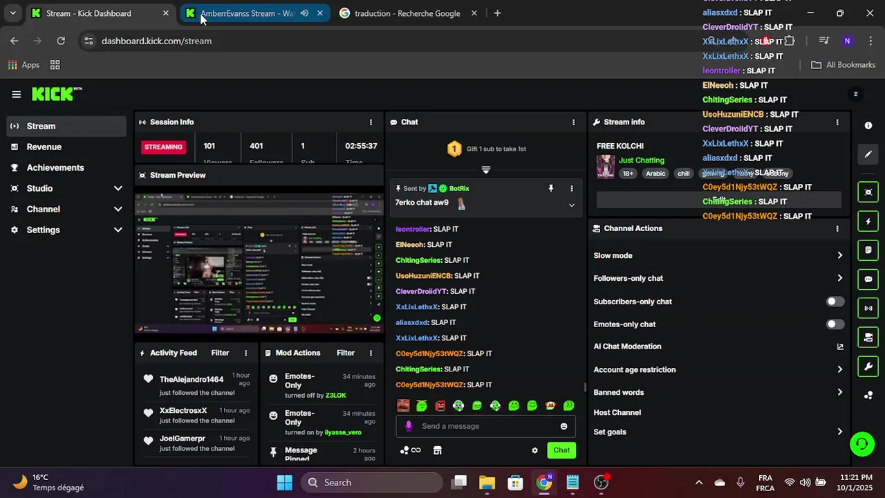
Task: Toggle the document widget icon in right sidebar
Action: [868, 250]
